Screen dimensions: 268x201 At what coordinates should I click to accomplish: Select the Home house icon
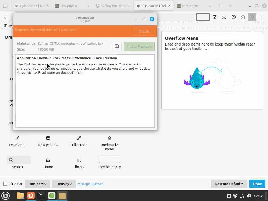tap(48, 160)
